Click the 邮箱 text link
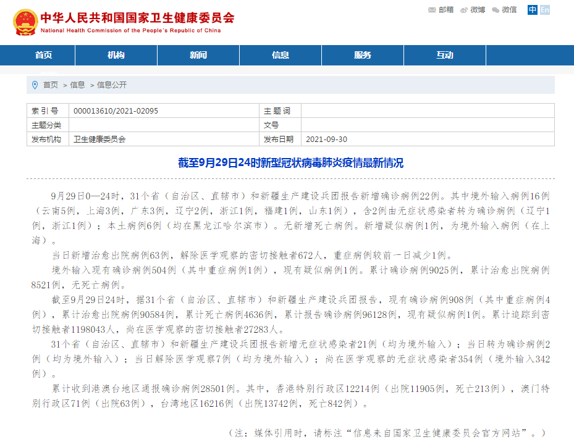Screen dimensions: 574x442 446,10
